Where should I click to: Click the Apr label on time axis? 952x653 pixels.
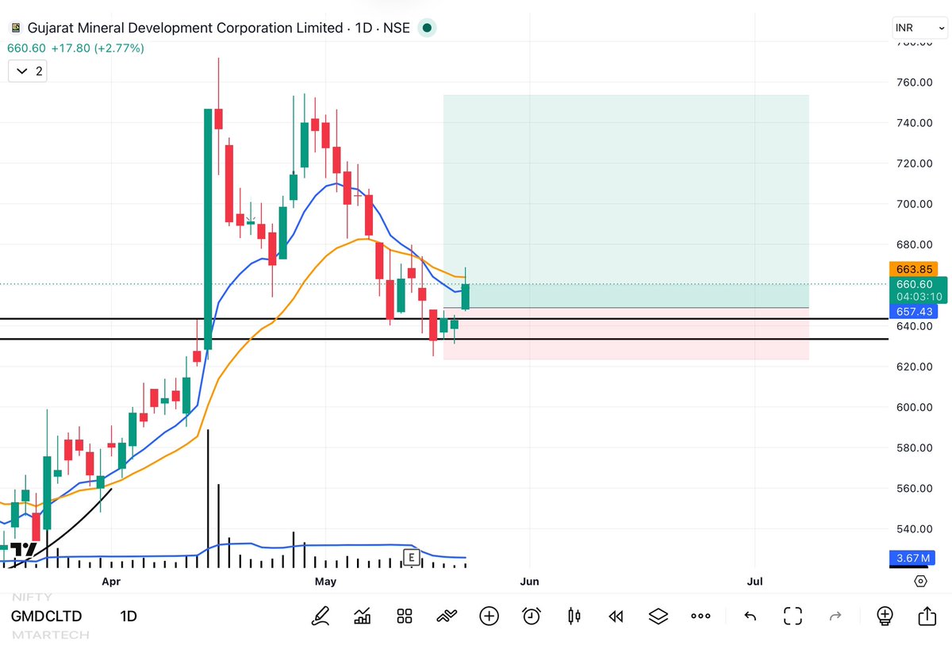click(112, 581)
